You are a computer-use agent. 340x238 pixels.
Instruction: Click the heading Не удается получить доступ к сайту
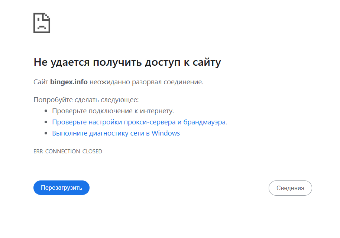pyautogui.click(x=127, y=62)
